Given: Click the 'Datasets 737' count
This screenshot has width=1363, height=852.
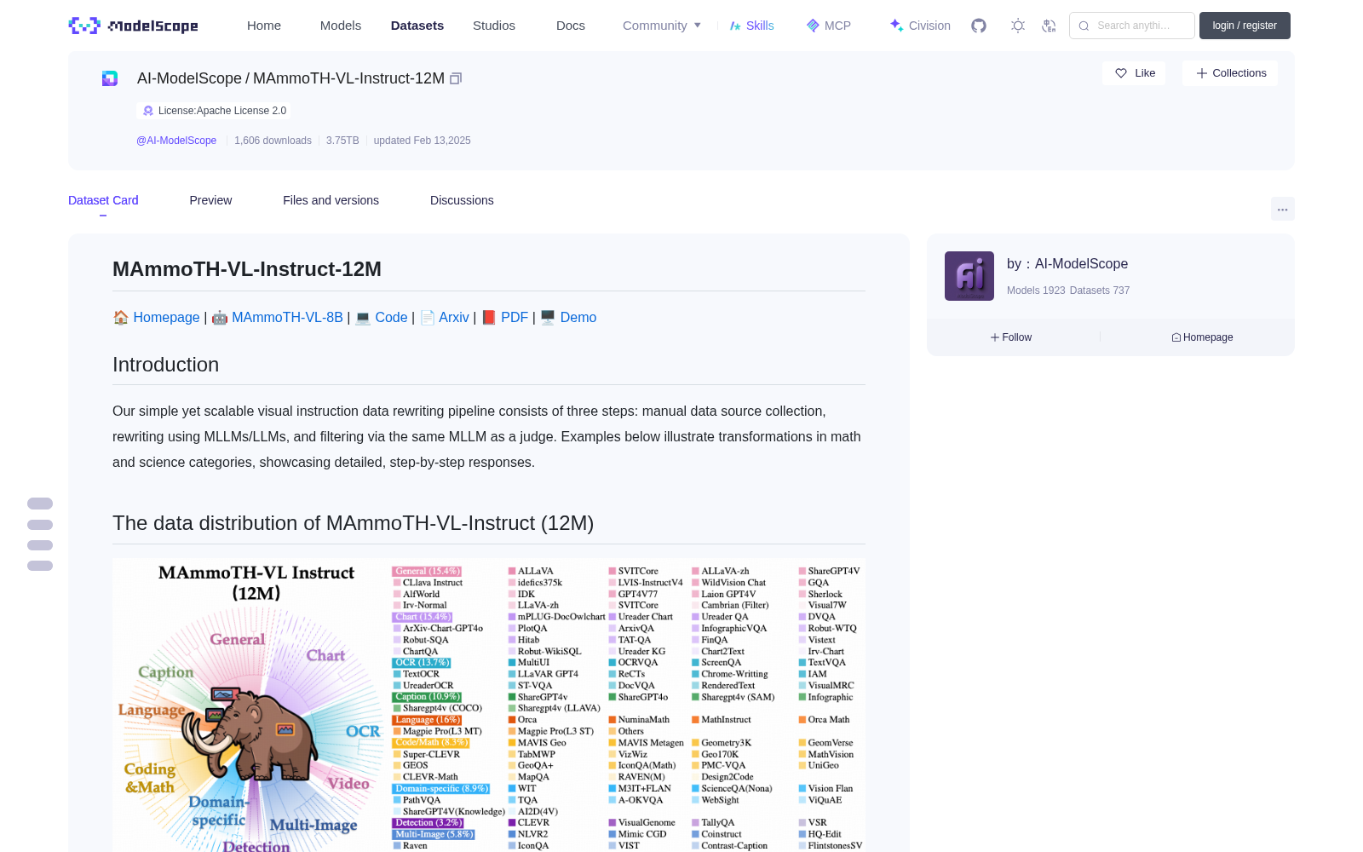Looking at the screenshot, I should [1100, 291].
